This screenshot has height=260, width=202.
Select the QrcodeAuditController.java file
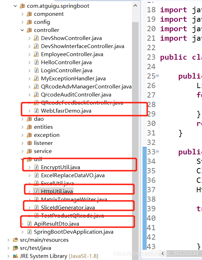tap(76, 95)
